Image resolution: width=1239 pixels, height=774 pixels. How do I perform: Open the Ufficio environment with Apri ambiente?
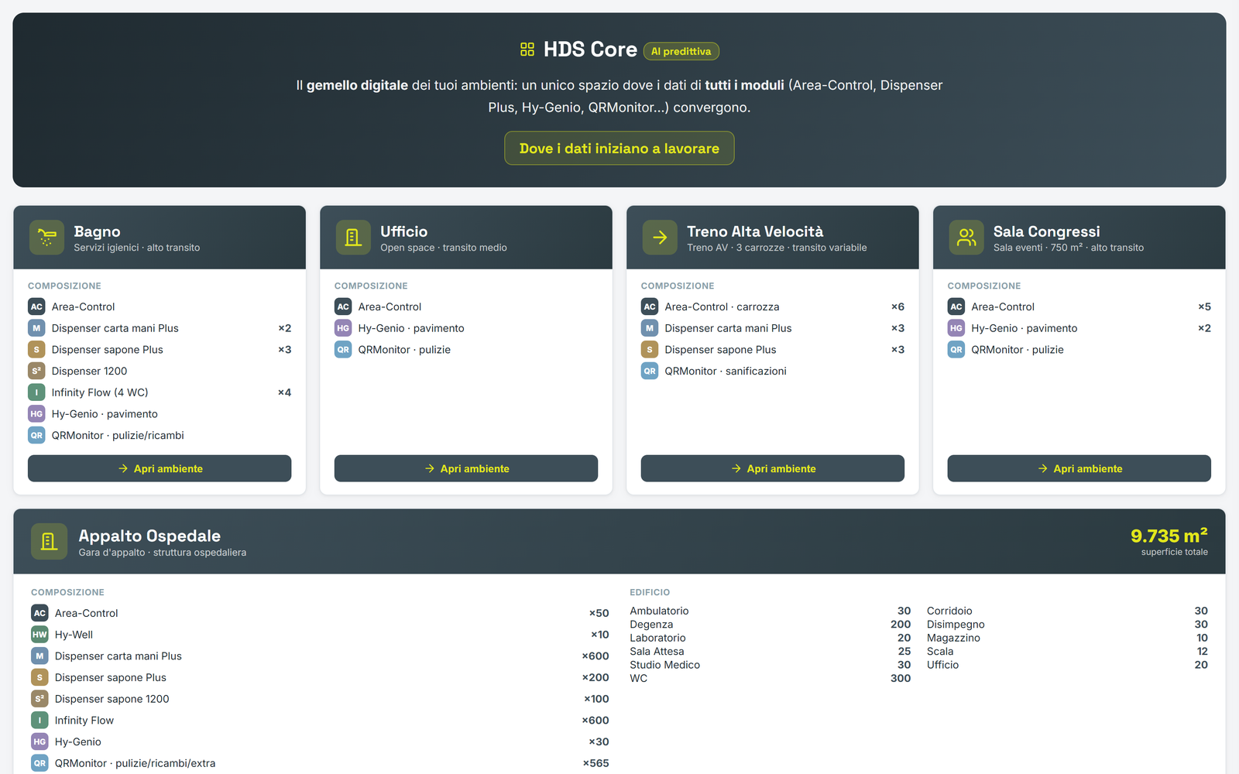(x=466, y=468)
